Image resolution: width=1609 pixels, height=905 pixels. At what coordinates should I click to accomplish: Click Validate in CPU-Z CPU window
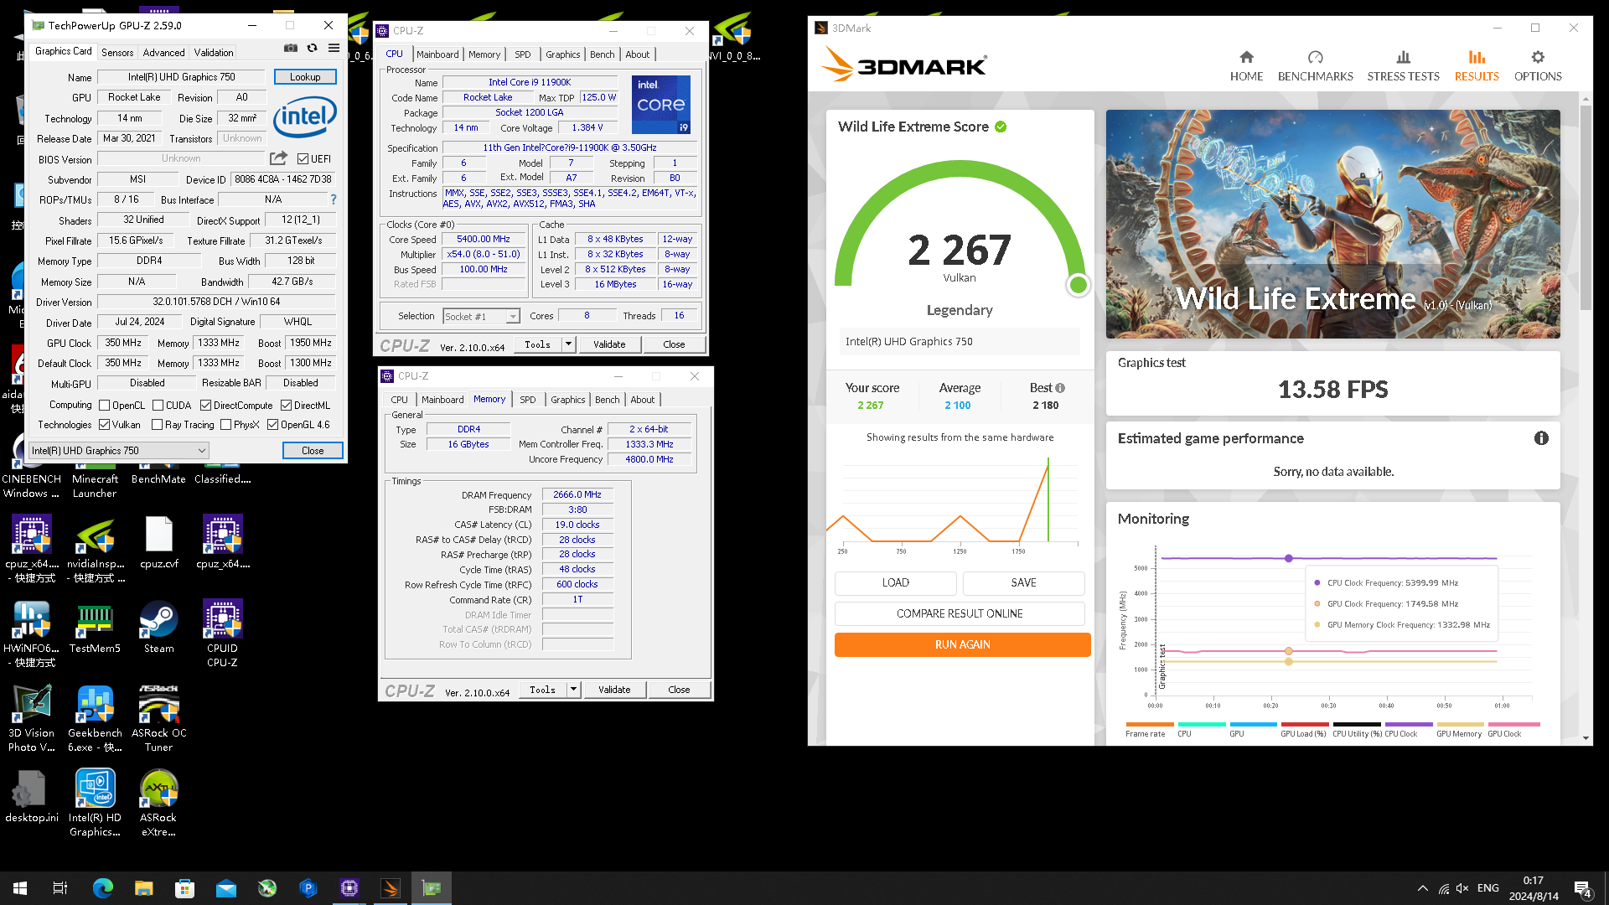pyautogui.click(x=609, y=344)
